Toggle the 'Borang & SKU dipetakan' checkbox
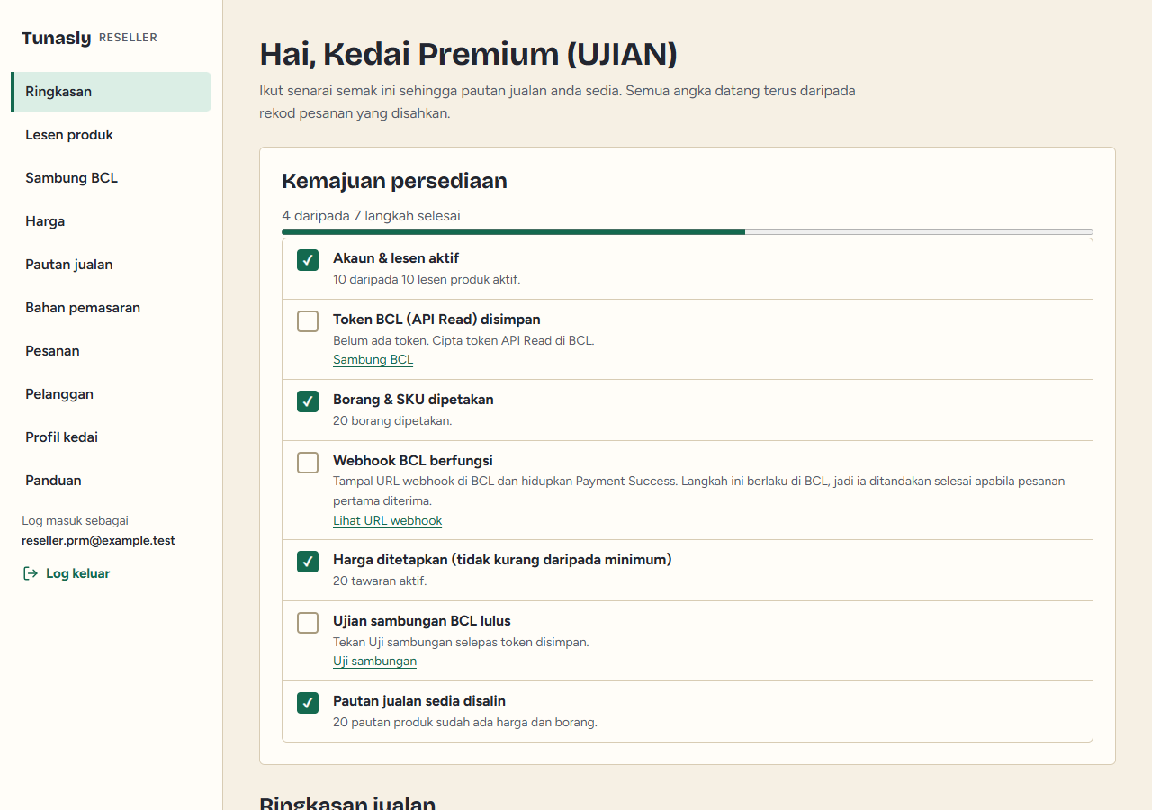 click(308, 401)
